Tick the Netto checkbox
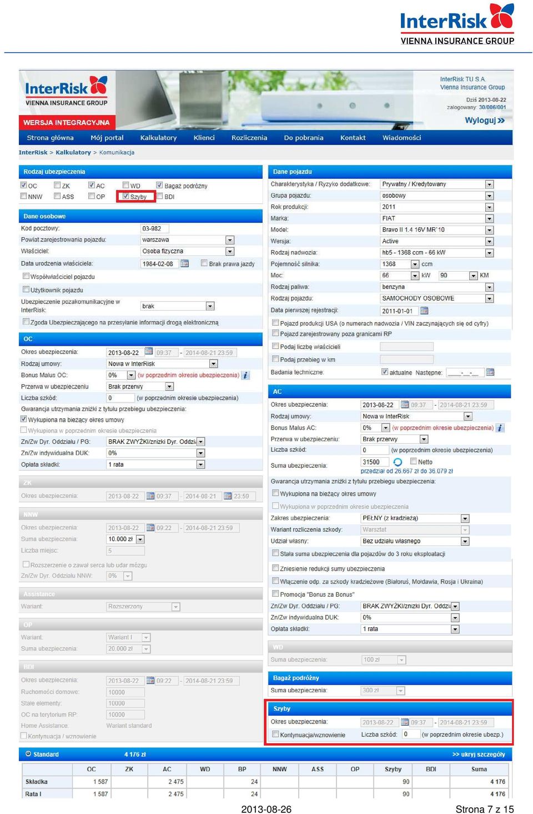533x814 pixels. (414, 461)
